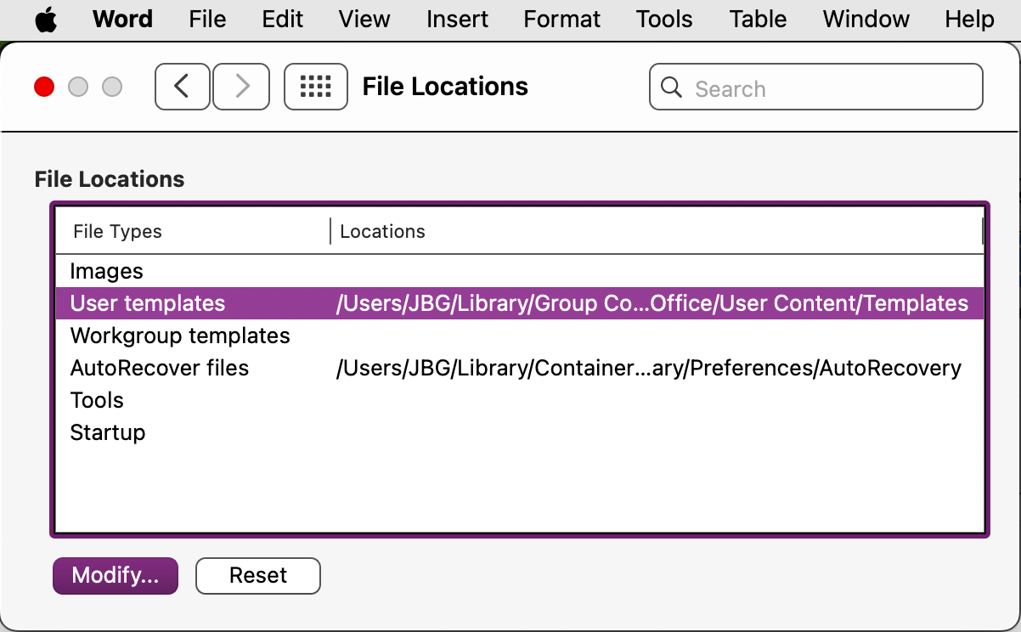Open the Insert menu

pos(457,19)
